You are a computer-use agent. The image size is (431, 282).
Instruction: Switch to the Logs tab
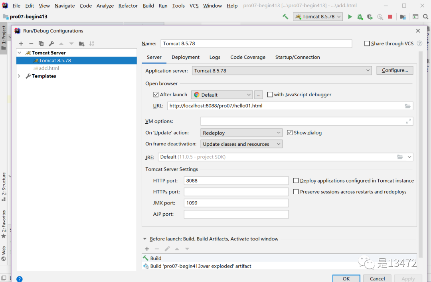tap(215, 57)
